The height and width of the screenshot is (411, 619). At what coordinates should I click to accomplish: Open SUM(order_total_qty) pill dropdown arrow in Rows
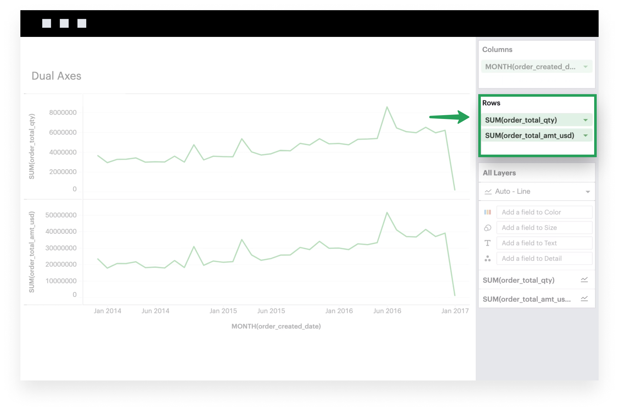click(x=585, y=120)
